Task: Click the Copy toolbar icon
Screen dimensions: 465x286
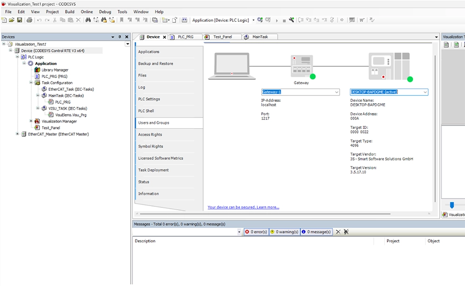Action: pos(63,20)
